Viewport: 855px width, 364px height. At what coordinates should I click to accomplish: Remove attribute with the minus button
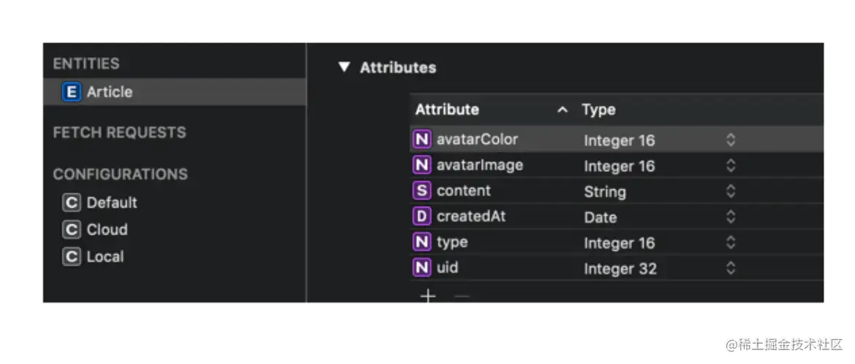tap(462, 296)
